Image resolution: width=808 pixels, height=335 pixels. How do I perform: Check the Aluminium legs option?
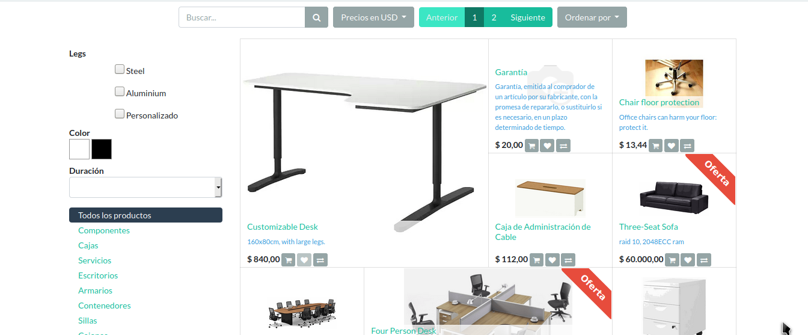point(120,91)
